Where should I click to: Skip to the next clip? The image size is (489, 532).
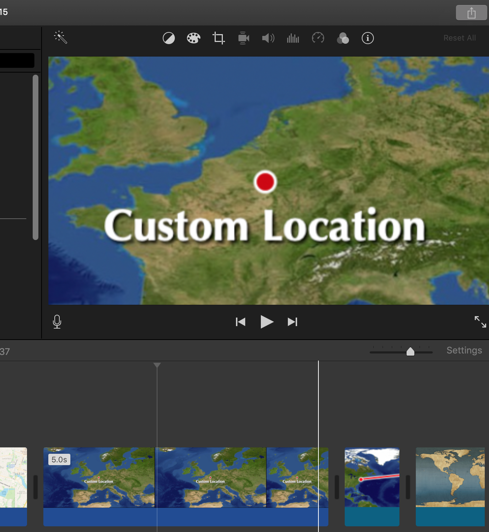point(292,322)
